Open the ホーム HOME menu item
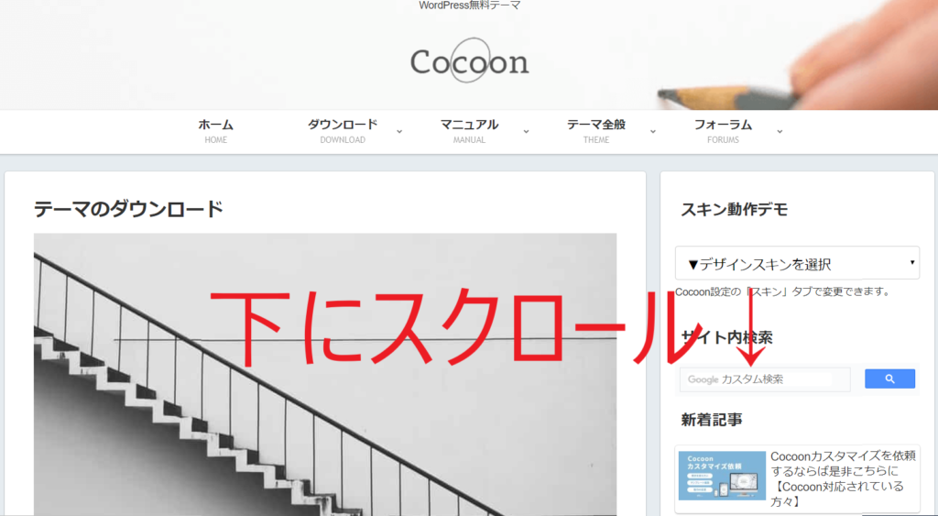Viewport: 938px width, 516px height. click(216, 131)
